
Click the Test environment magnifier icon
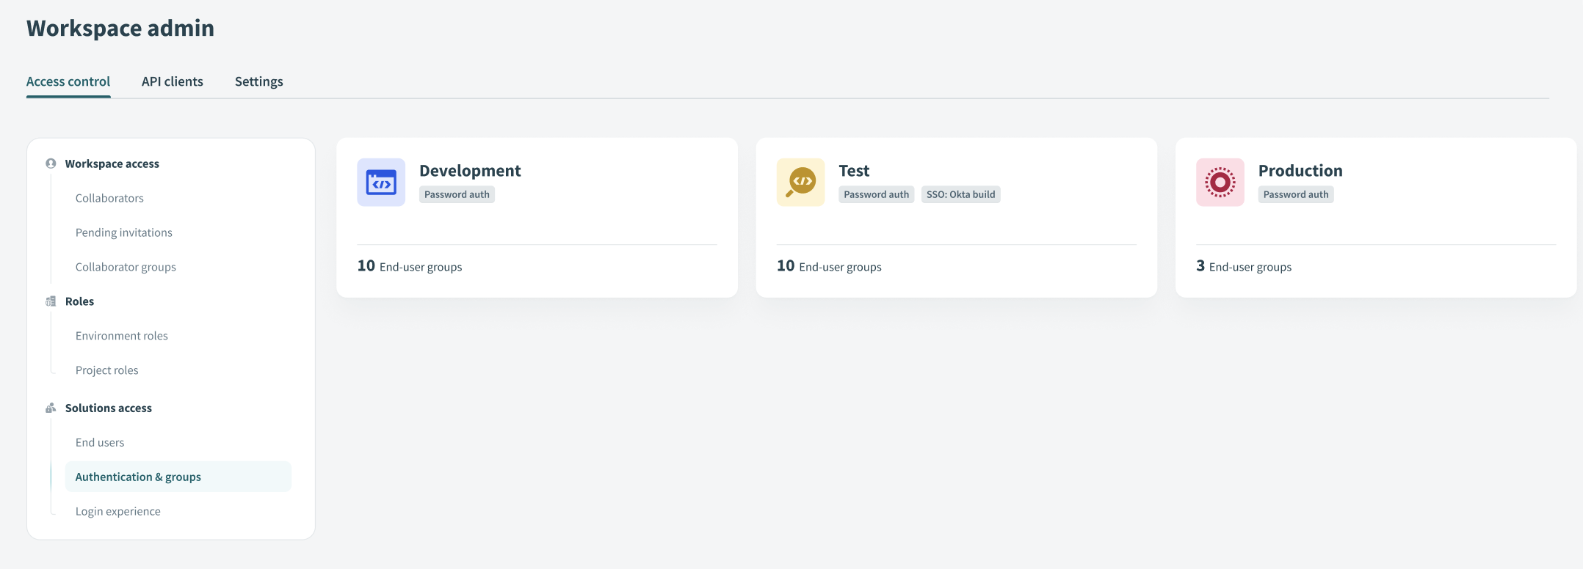point(800,183)
